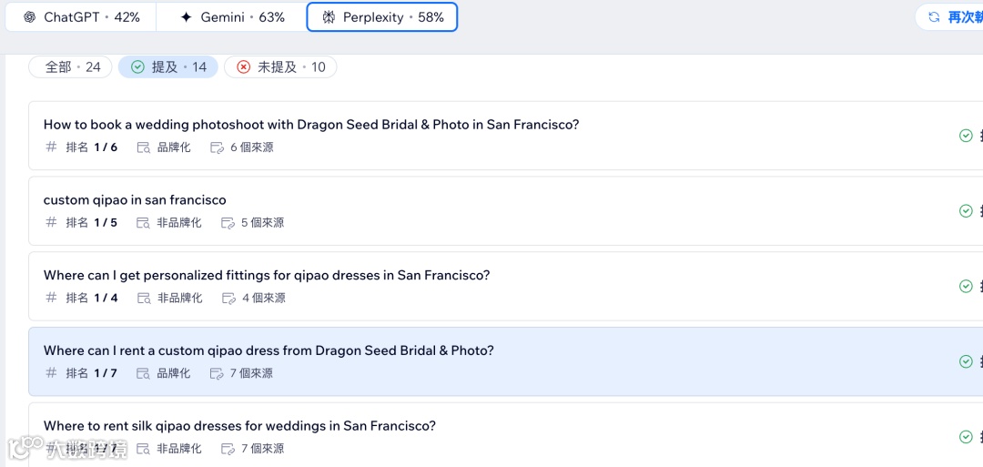Viewport: 983px width, 467px height.
Task: Click the ChatGPT logo icon
Action: click(x=29, y=17)
